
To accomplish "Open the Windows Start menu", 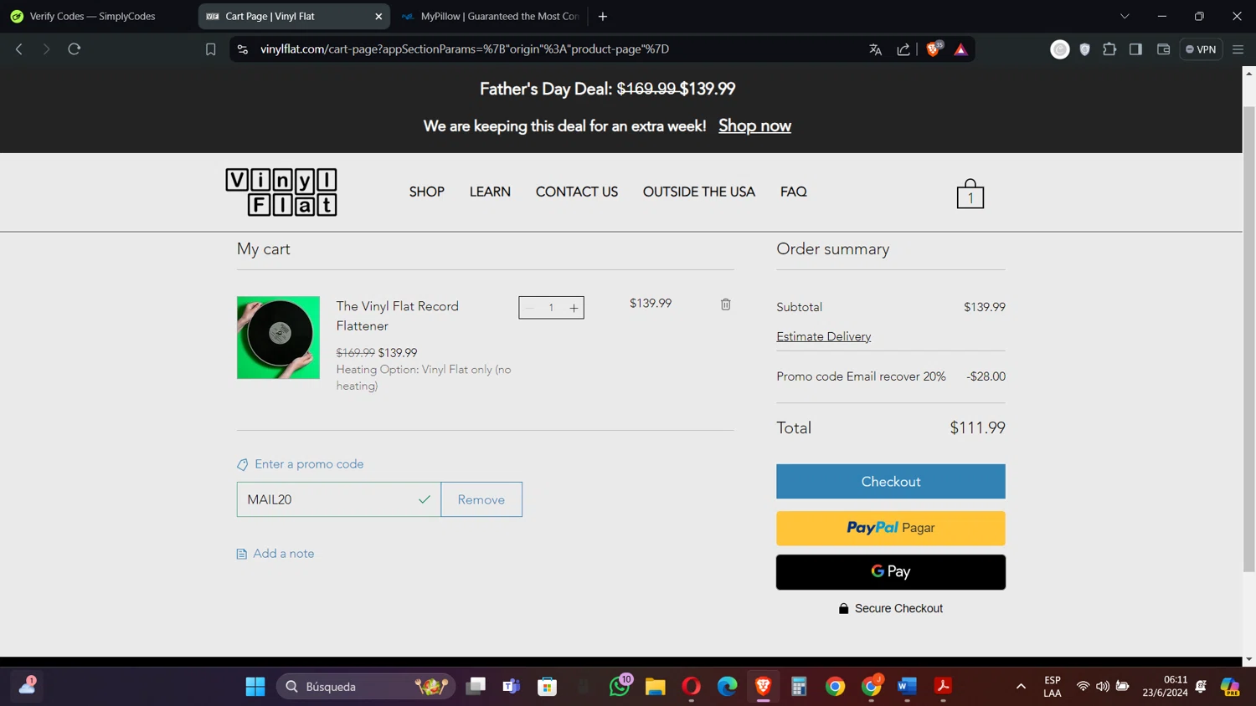I will (255, 687).
